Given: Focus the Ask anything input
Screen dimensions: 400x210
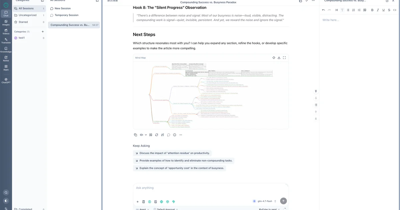Looking at the screenshot, I should pyautogui.click(x=211, y=188).
